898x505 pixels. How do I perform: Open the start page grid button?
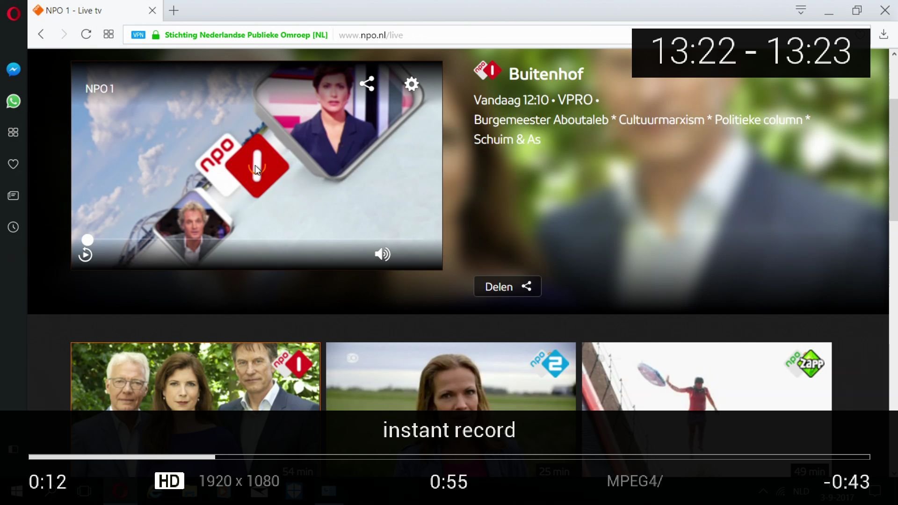tap(109, 34)
